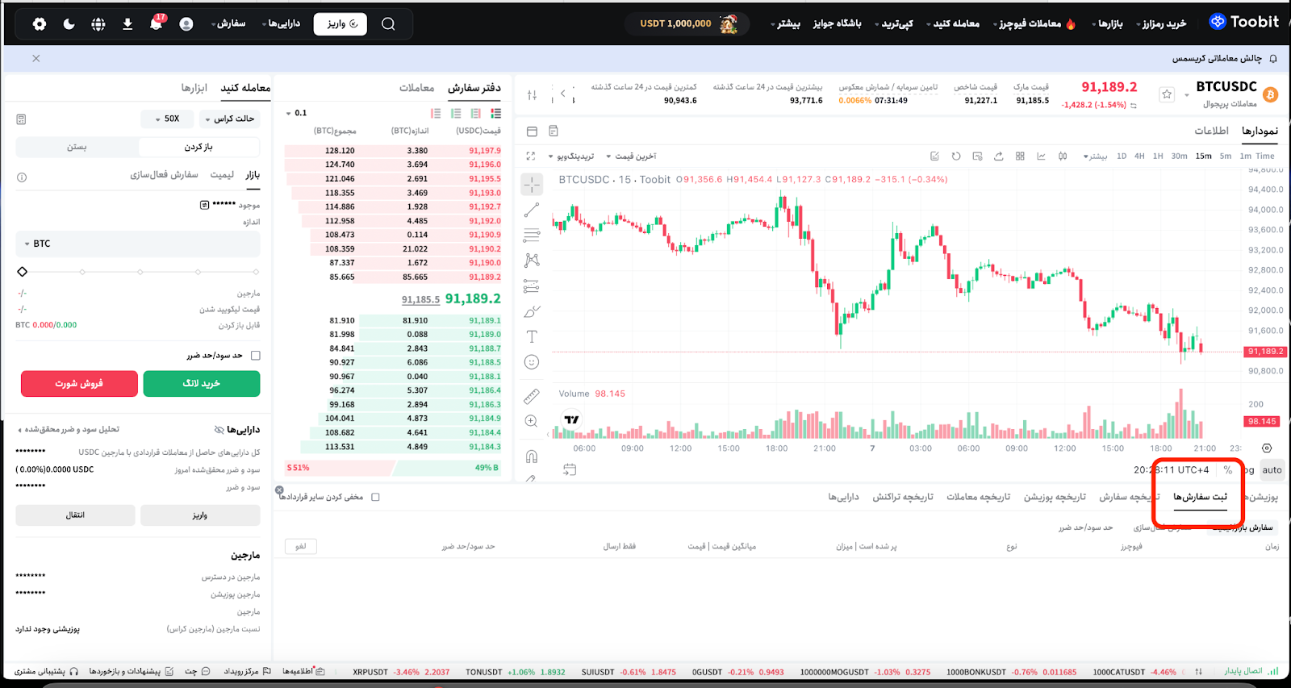1291x688 pixels.
Task: Click the cancel-all button in the orders table
Action: point(301,547)
